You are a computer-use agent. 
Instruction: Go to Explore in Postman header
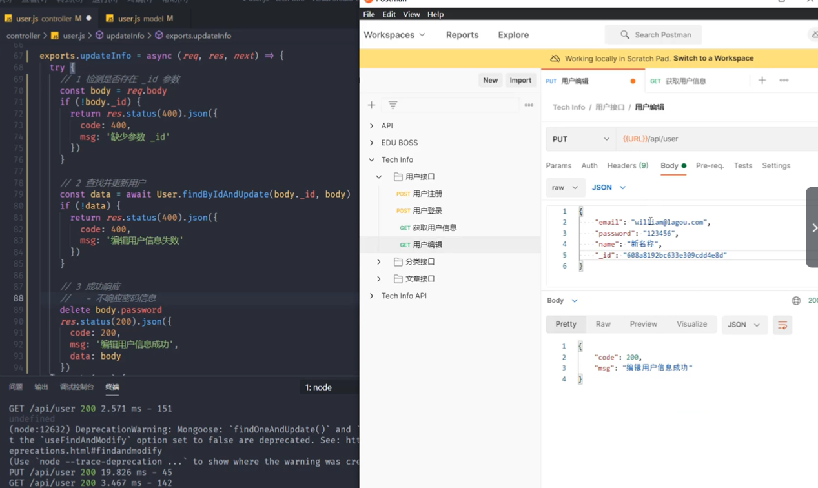(513, 35)
